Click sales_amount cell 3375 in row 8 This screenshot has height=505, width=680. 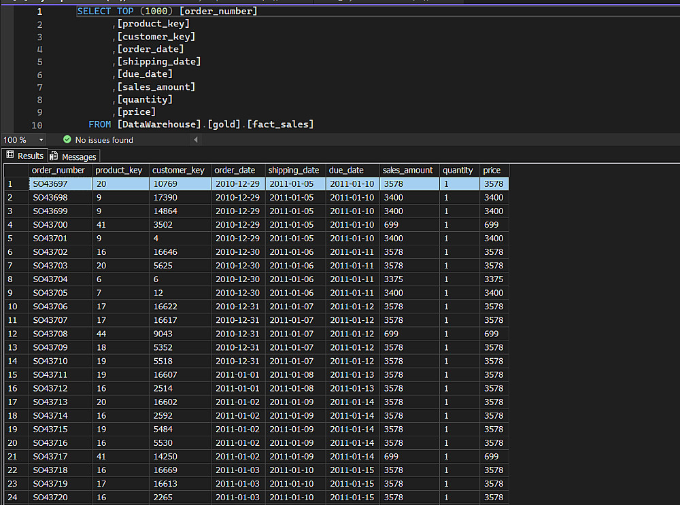(x=394, y=279)
